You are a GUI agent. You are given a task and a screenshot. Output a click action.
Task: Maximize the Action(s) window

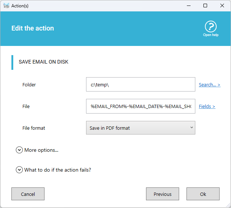[205, 6]
